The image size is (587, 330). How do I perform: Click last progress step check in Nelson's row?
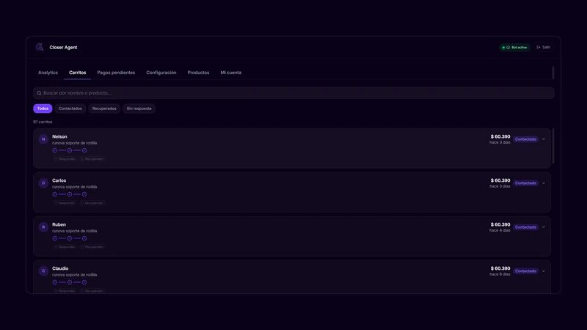84,150
